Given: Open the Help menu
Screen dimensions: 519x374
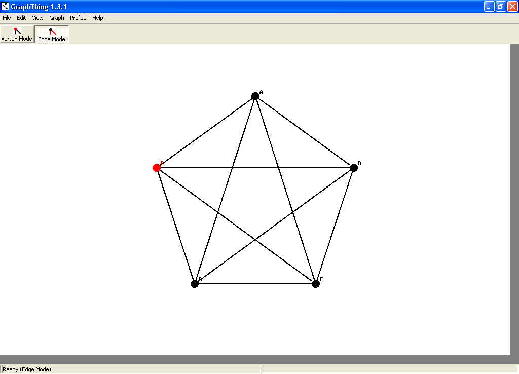Looking at the screenshot, I should (98, 18).
